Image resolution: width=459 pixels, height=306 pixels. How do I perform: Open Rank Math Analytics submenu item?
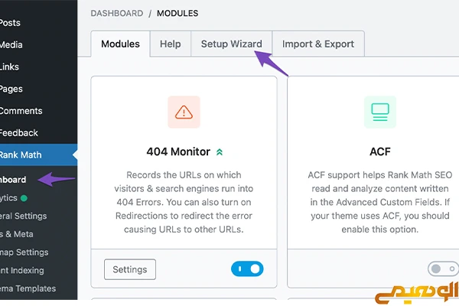tap(8, 198)
